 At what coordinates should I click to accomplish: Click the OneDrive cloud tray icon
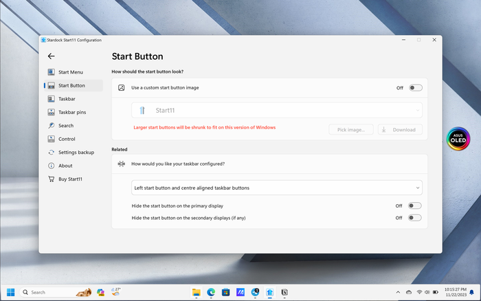pos(409,292)
